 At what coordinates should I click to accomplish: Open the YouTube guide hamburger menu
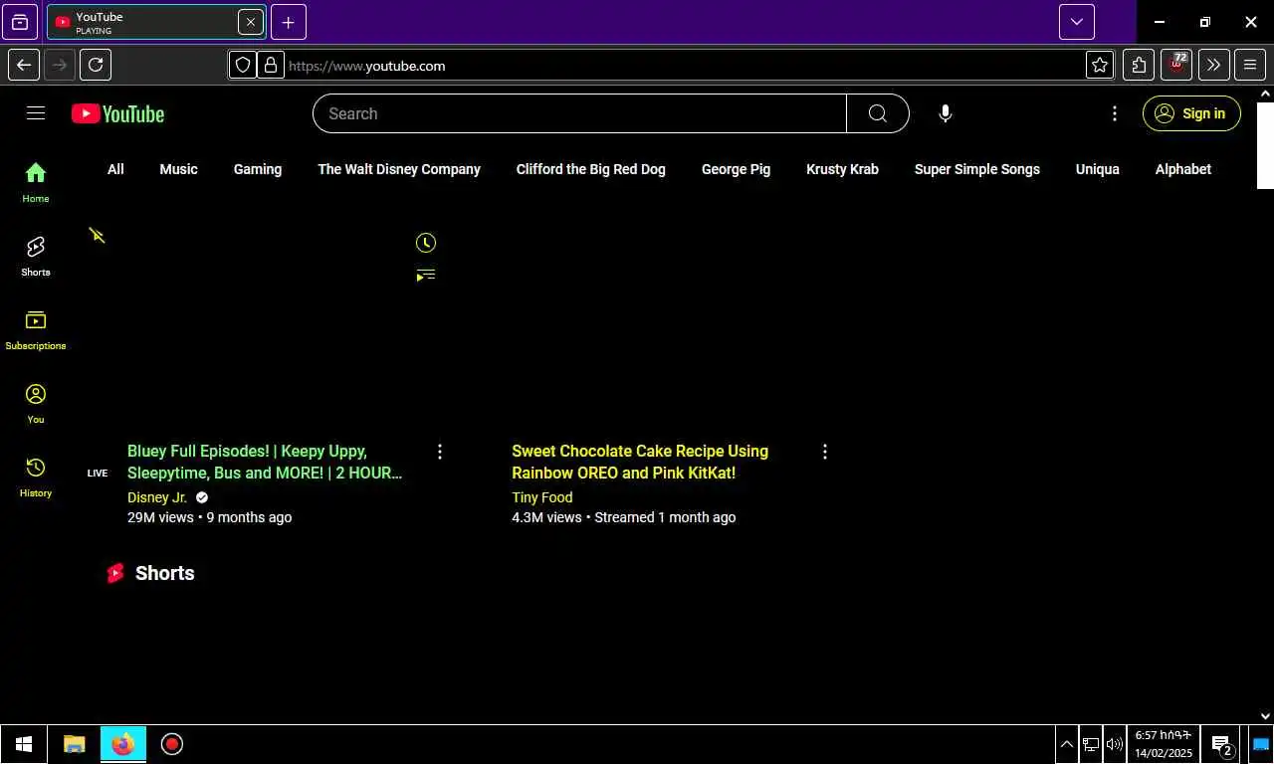point(36,113)
